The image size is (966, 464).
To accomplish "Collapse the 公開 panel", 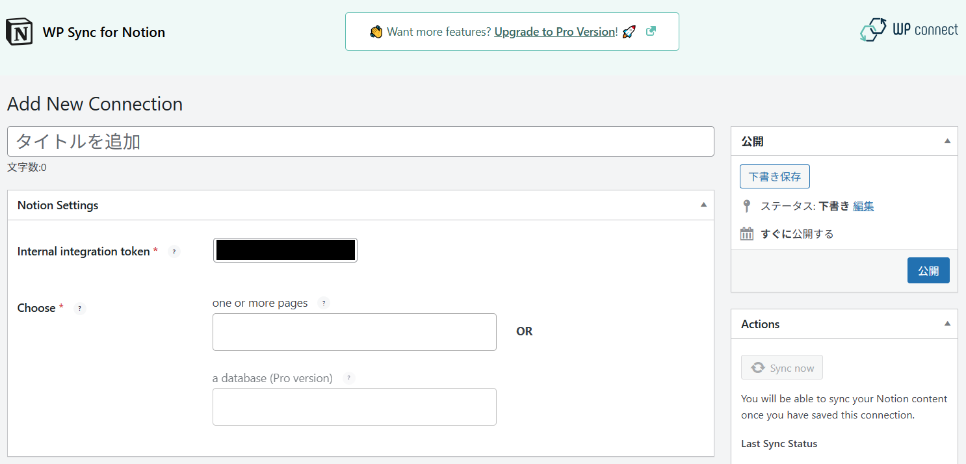I will [x=947, y=141].
